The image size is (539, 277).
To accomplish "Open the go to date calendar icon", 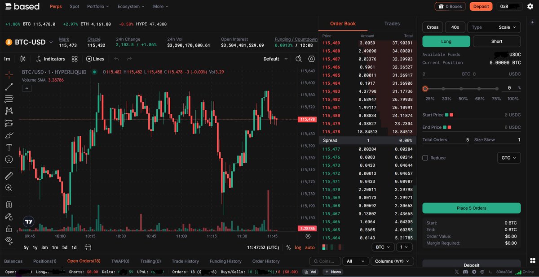I will click(x=88, y=247).
